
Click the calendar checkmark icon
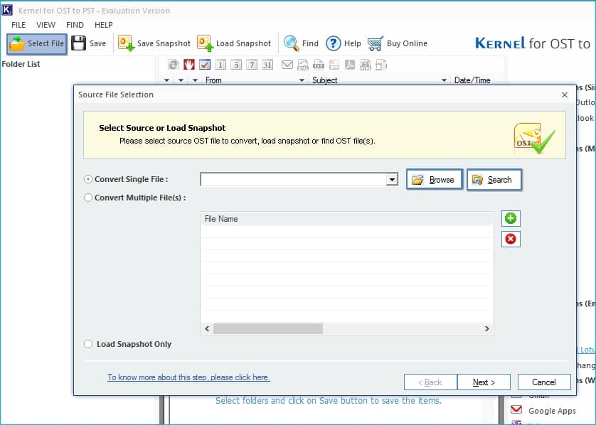click(205, 65)
